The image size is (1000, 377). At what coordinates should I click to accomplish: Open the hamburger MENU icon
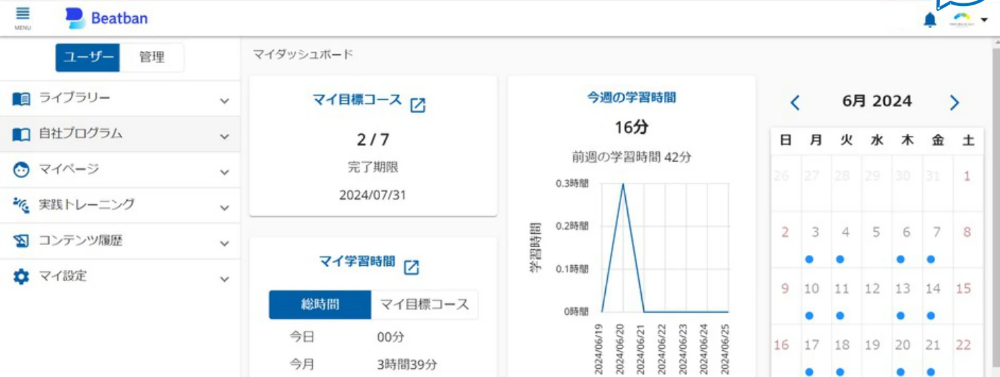(23, 17)
